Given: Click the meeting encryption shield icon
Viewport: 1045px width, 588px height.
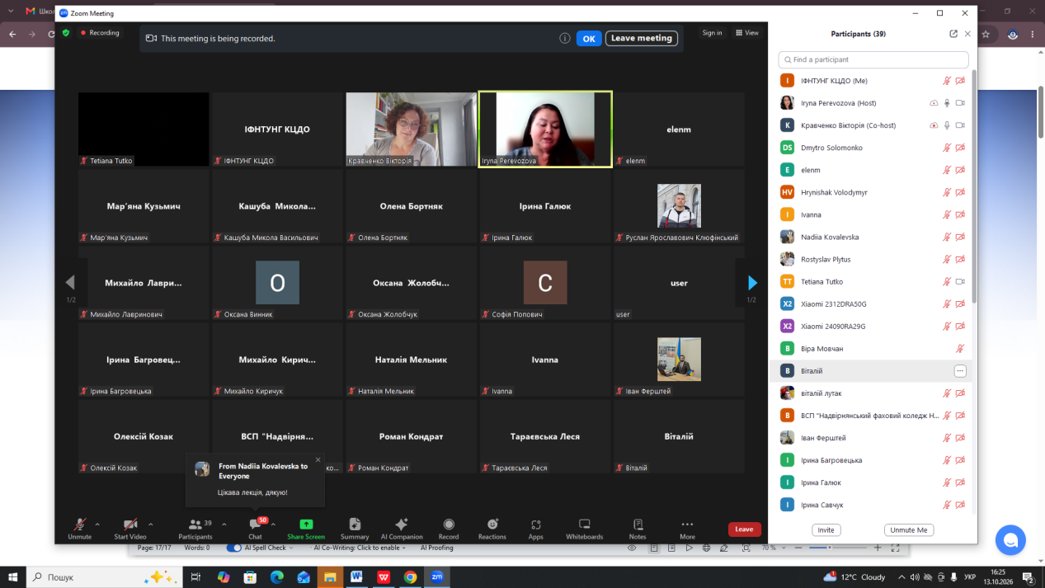Looking at the screenshot, I should (x=66, y=33).
